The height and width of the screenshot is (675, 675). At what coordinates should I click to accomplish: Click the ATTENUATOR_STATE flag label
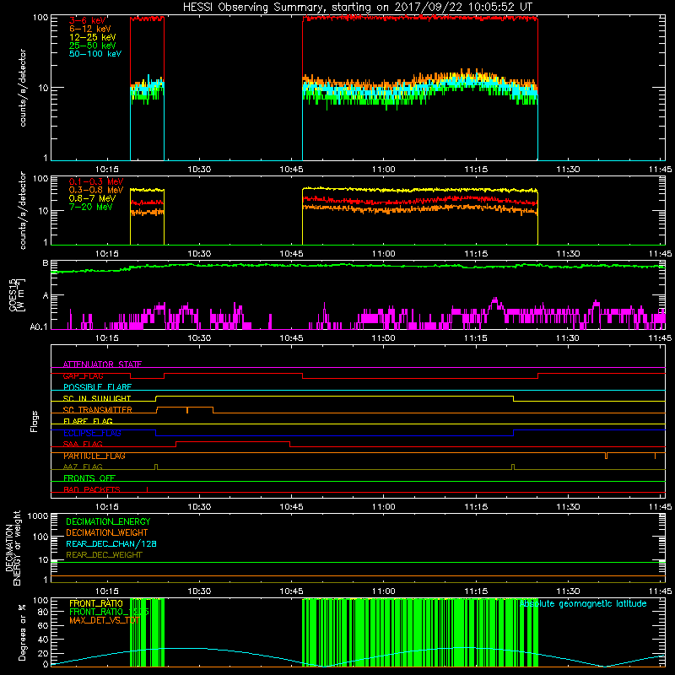click(x=102, y=364)
